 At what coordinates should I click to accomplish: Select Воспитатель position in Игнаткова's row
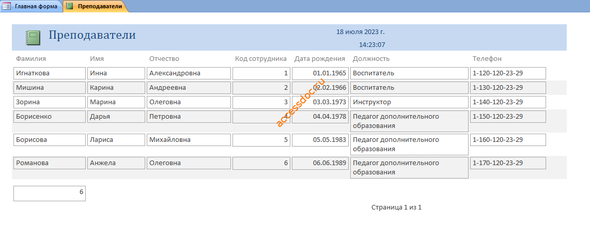tap(409, 73)
